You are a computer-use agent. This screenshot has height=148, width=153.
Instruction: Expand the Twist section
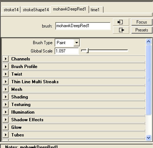click(x=5, y=74)
